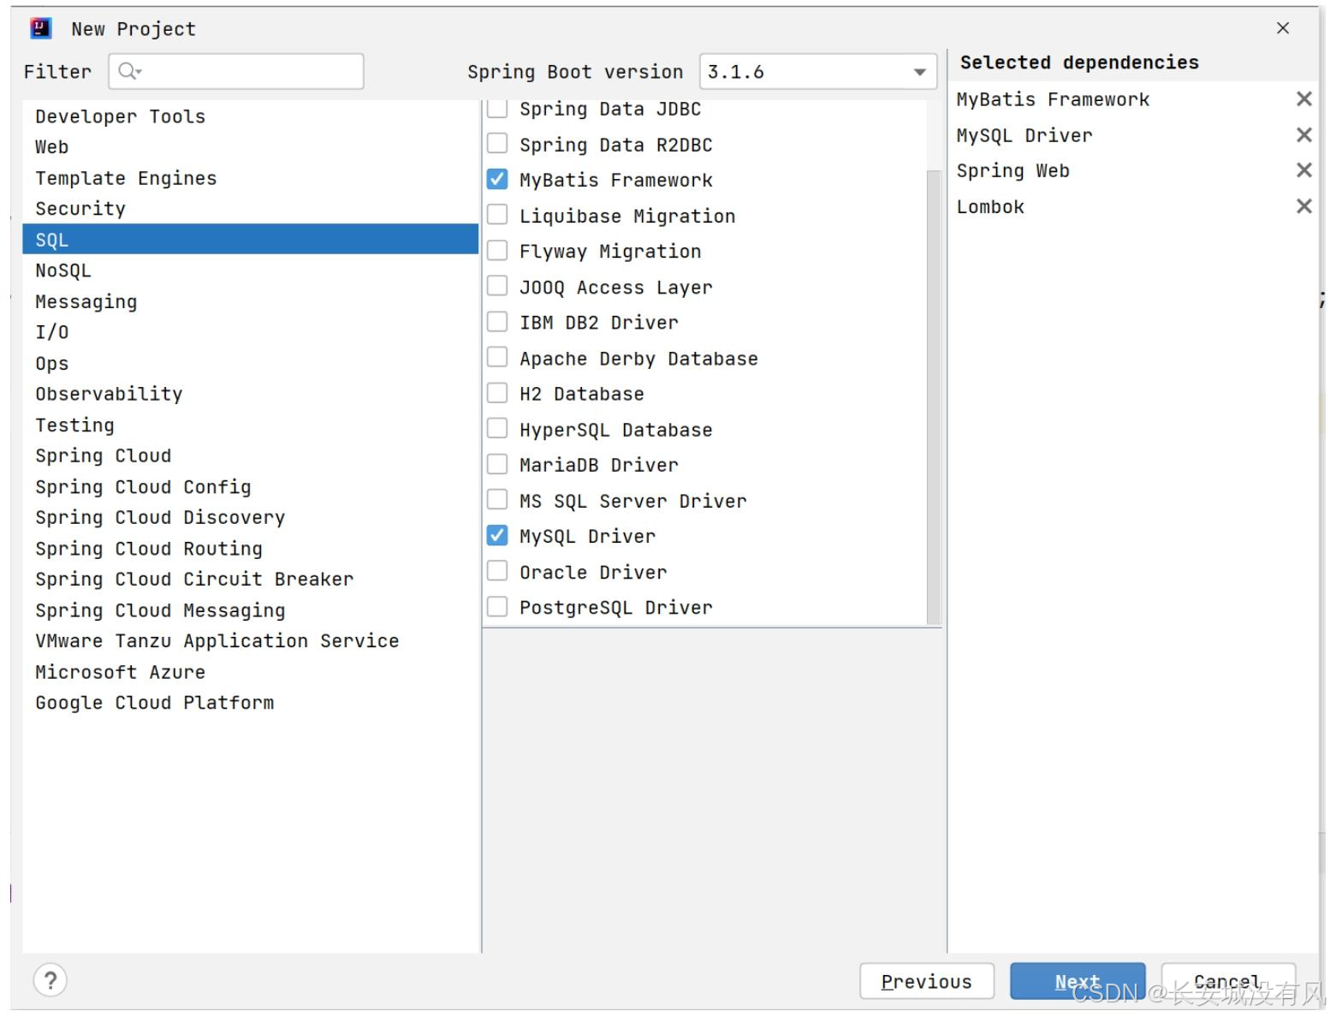Open the Observability category
The width and height of the screenshot is (1330, 1017).
pyautogui.click(x=250, y=394)
